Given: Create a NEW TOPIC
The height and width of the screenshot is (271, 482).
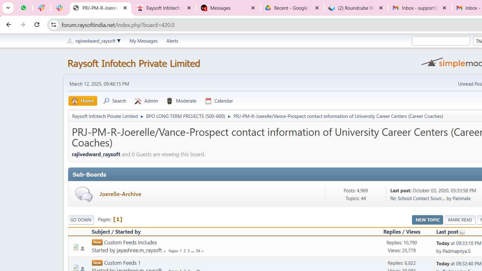Looking at the screenshot, I should click(x=427, y=220).
